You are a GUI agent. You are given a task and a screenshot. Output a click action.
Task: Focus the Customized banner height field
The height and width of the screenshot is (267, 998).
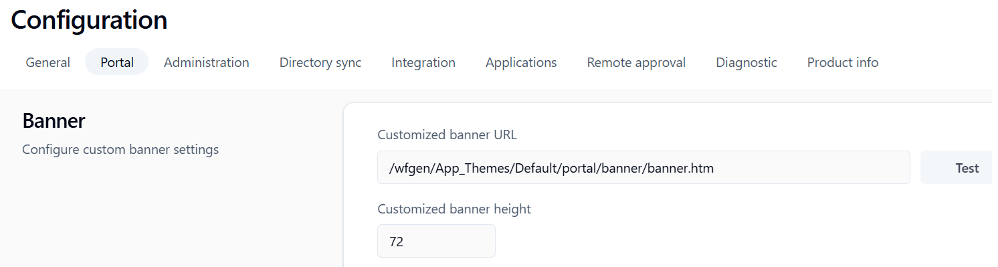click(x=436, y=241)
